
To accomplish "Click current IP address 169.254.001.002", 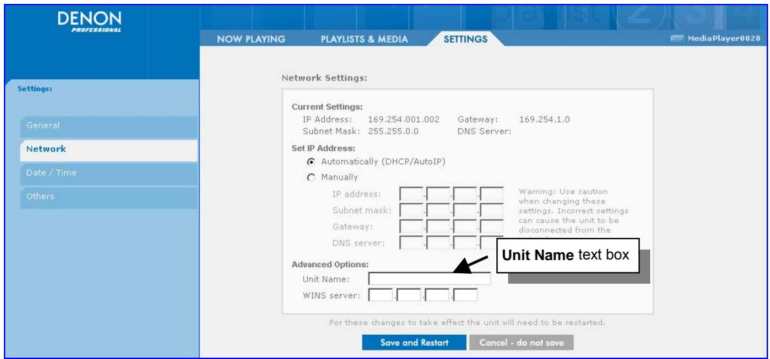I will pyautogui.click(x=403, y=119).
